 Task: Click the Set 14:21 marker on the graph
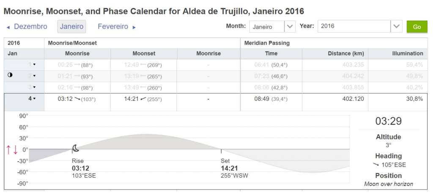(x=229, y=168)
